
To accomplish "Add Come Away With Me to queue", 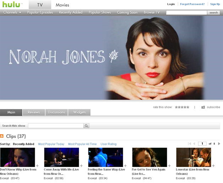I will coord(81,166).
